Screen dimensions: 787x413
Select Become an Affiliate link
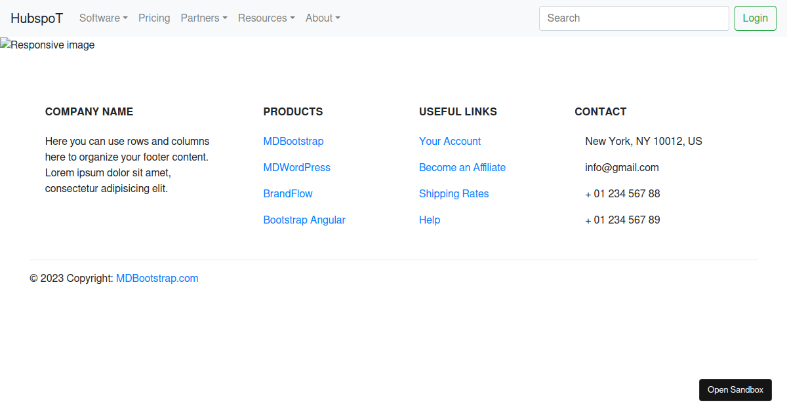[x=462, y=168]
